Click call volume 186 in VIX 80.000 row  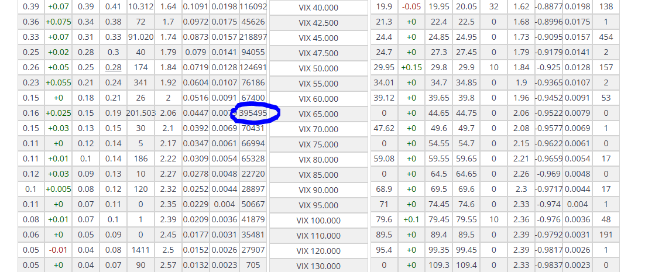point(140,159)
